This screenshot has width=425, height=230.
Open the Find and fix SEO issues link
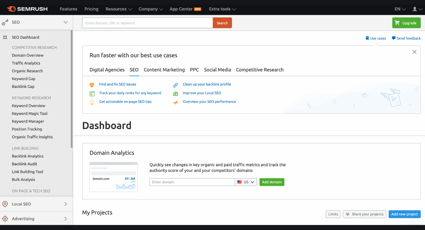coord(117,84)
